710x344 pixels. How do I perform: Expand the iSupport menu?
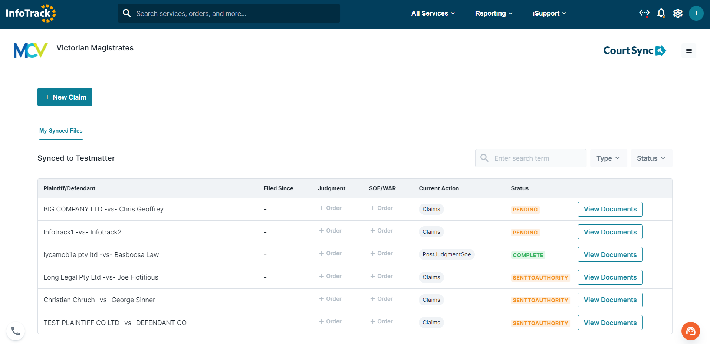[549, 13]
